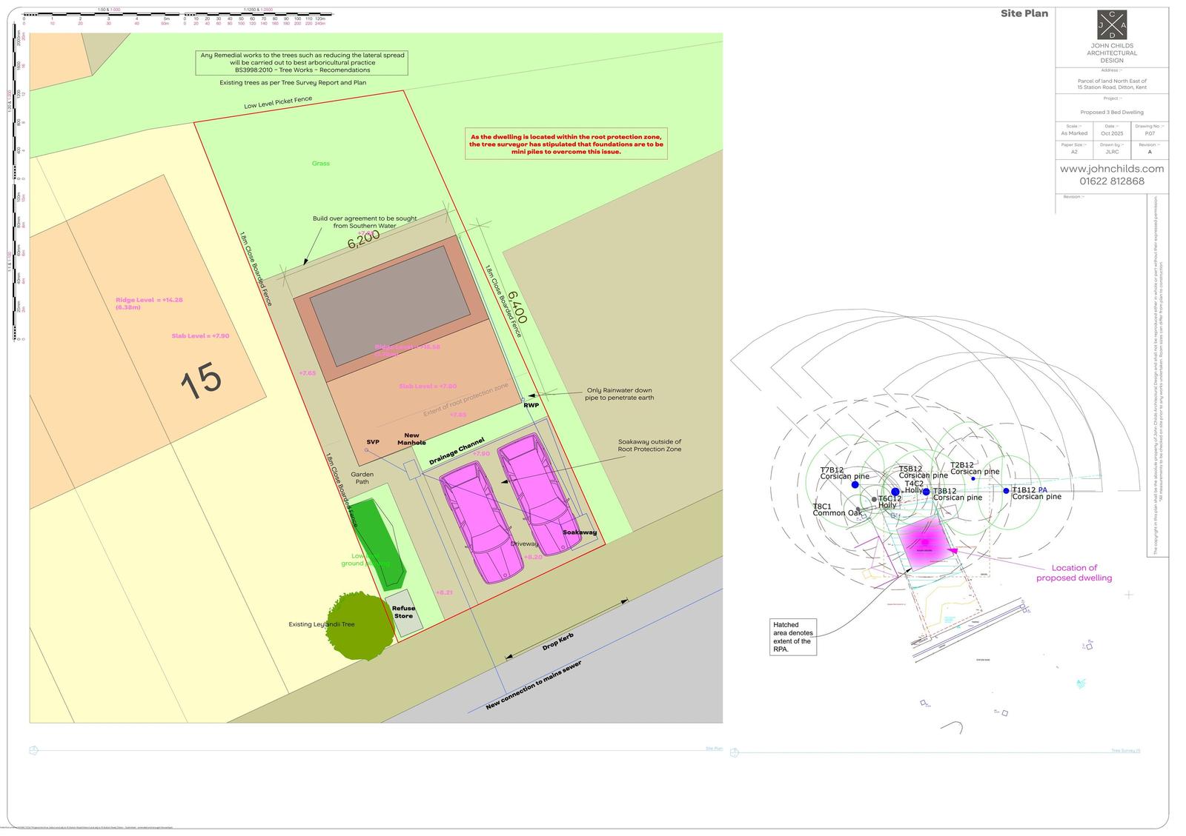Select the T1B12 Corsican pine tree marker
1186x836 pixels.
(x=1006, y=489)
